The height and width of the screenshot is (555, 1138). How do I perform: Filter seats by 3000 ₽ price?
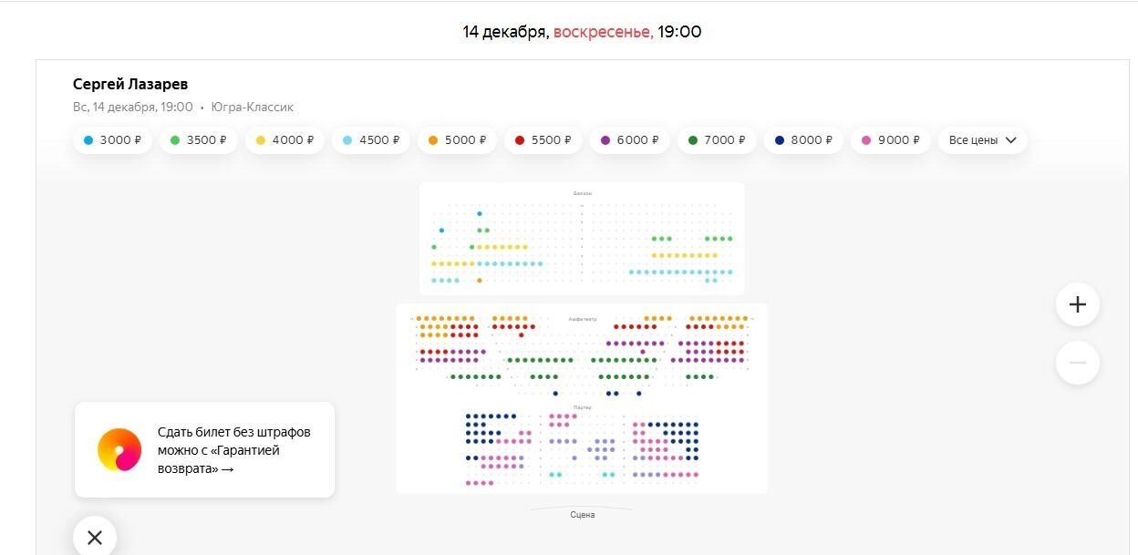[112, 140]
